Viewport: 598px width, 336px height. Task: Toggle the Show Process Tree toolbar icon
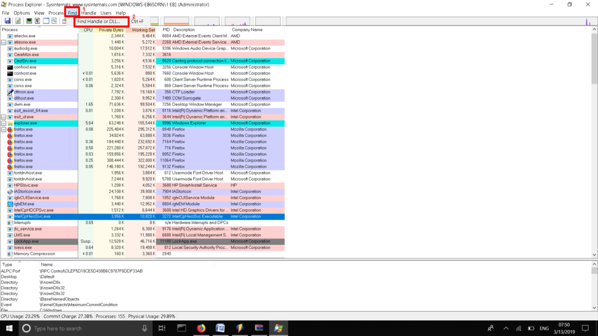pyautogui.click(x=37, y=21)
